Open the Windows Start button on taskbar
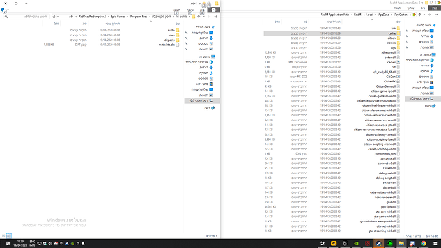Screen dimensions: 441x248 tap(435, 244)
